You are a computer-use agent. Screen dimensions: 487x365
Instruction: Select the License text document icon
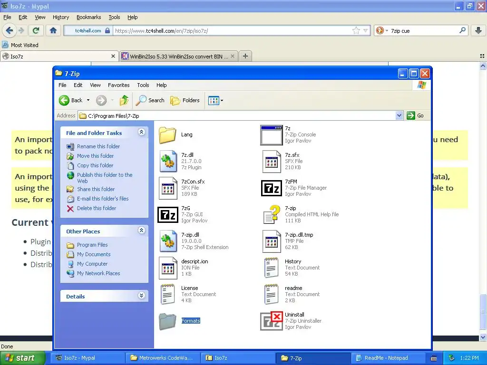[168, 294]
